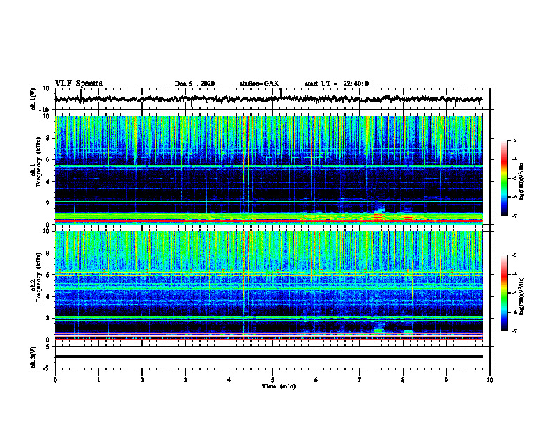Click the ch.1 voltage waveform trace

(x=268, y=99)
